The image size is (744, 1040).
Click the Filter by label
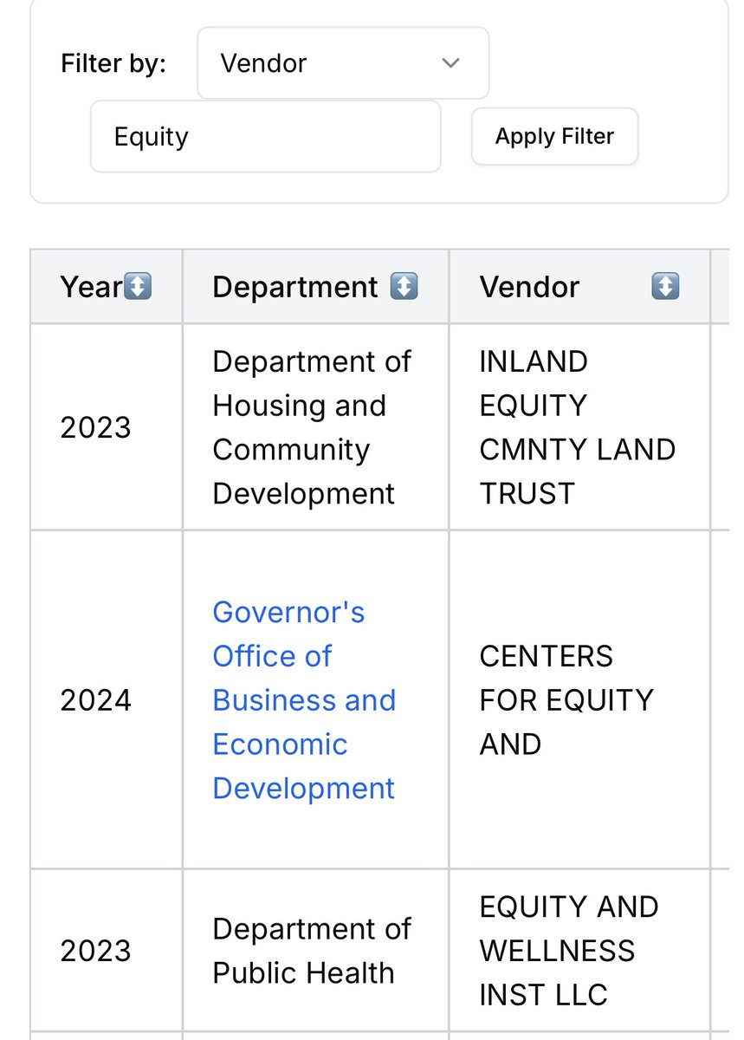pos(113,63)
